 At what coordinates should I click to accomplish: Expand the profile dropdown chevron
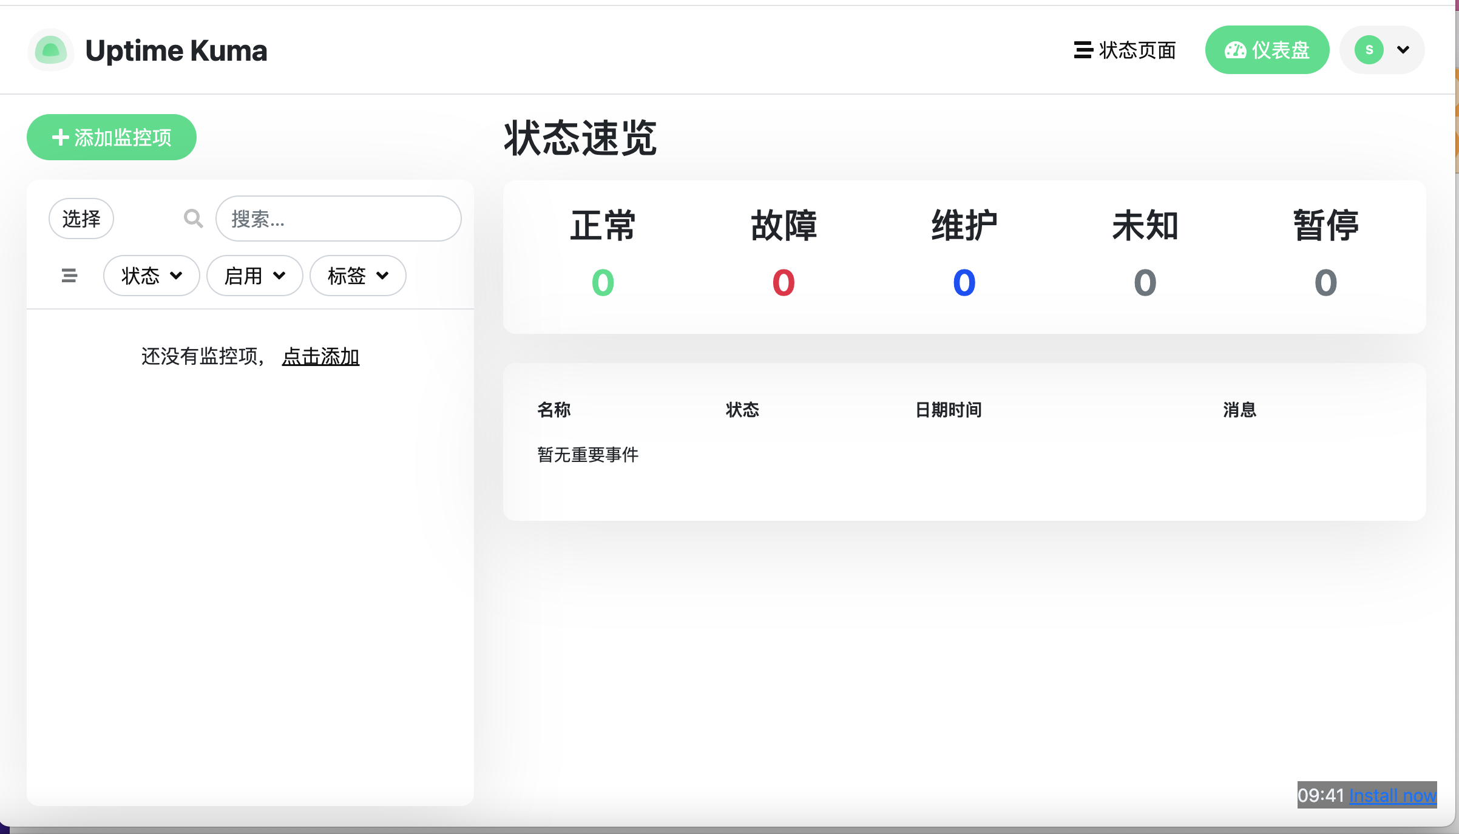1403,50
